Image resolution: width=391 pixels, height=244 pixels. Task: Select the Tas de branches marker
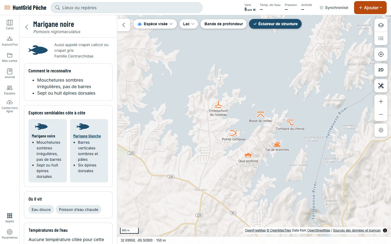(277, 144)
